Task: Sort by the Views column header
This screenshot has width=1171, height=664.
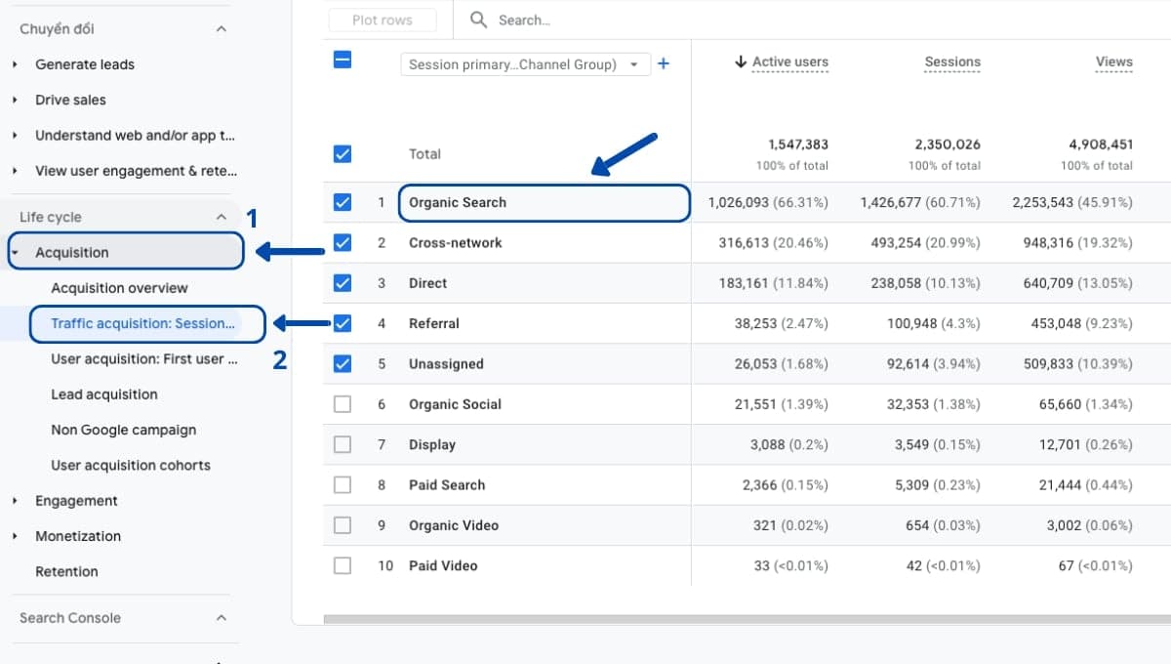Action: pos(1113,62)
